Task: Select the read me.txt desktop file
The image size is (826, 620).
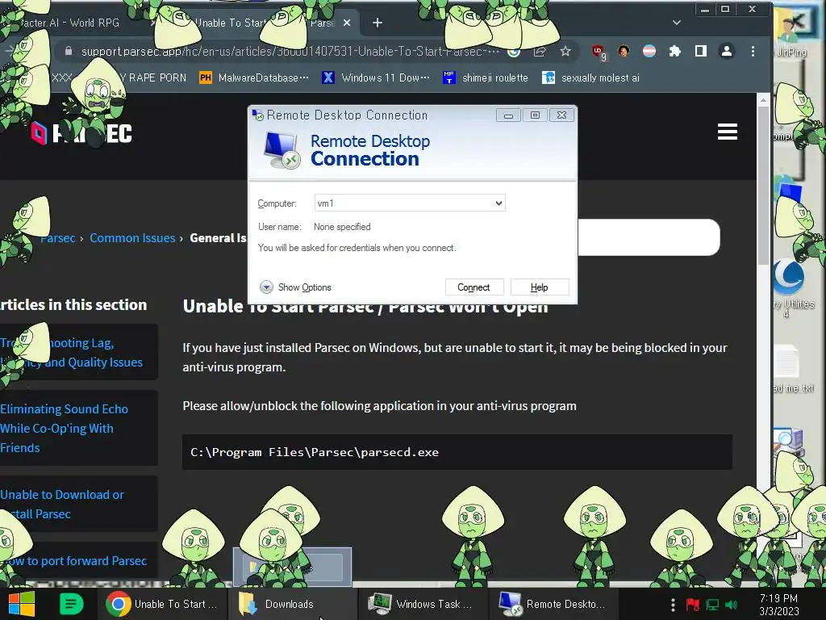Action: click(x=791, y=369)
